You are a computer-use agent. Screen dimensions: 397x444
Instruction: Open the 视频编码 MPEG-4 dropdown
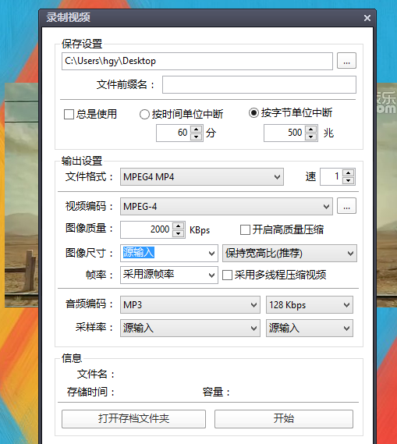(226, 207)
